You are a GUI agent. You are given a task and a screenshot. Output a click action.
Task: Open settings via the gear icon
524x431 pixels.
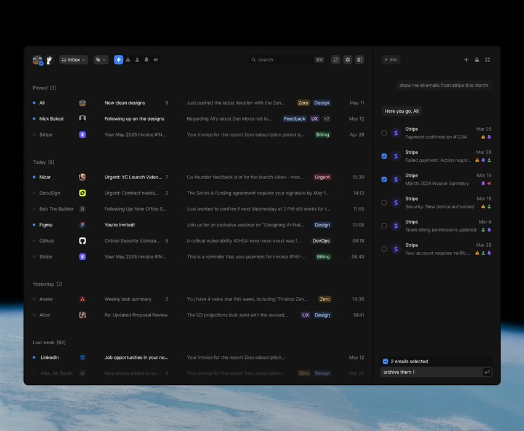click(x=348, y=60)
